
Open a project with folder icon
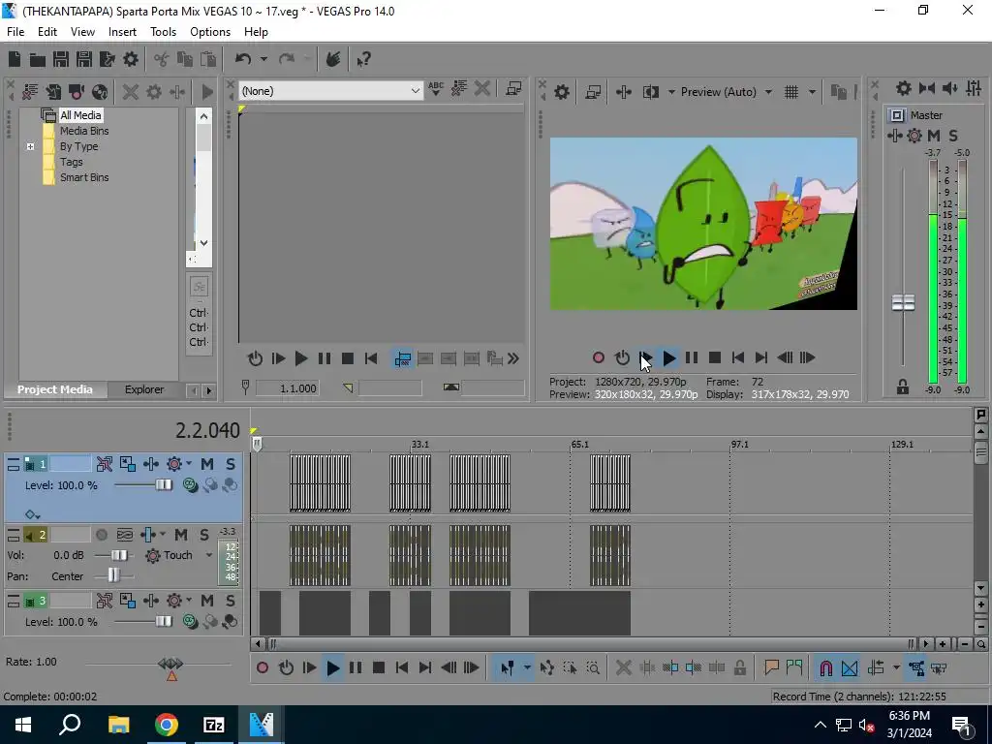pos(38,59)
